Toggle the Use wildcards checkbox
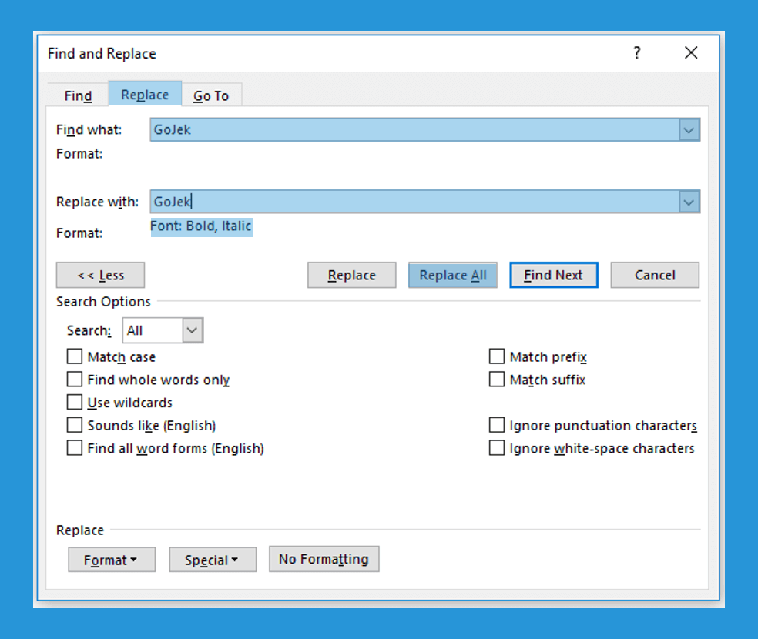 point(75,402)
